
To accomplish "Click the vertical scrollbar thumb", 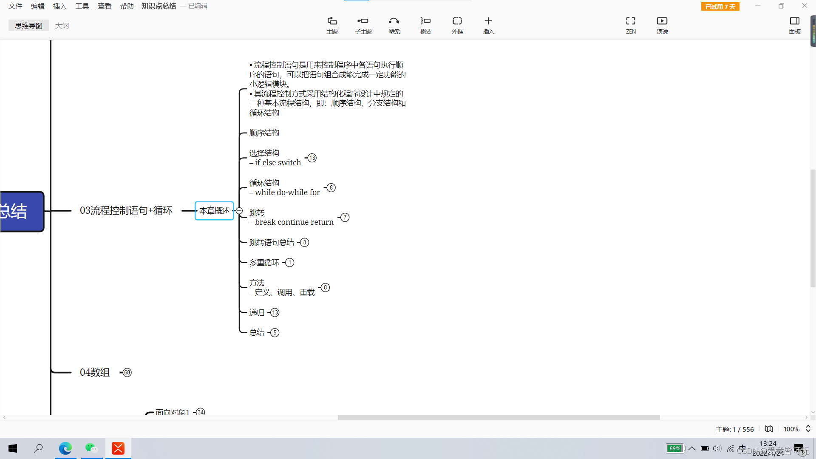I will click(x=813, y=229).
